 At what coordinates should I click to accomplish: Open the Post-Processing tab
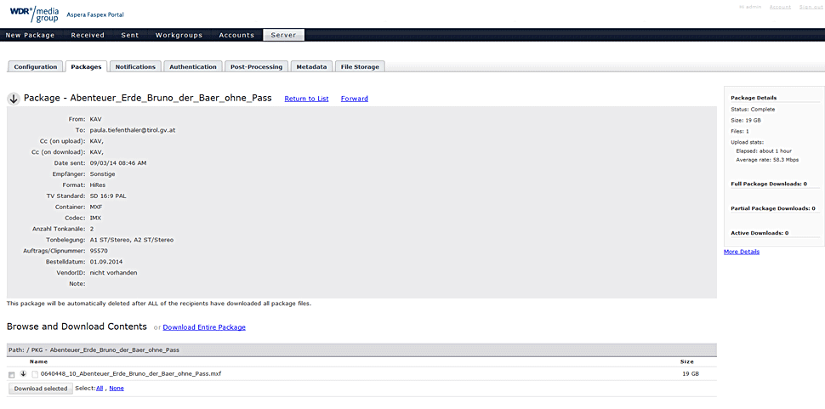[256, 66]
